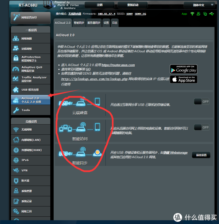This screenshot has height=224, width=219.
Task: Click the 华硕 Webstorage link
Action: point(175,153)
